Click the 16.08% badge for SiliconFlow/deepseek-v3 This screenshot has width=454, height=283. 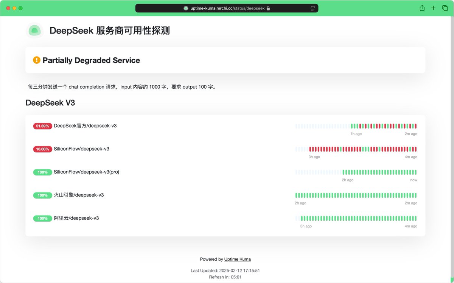pos(42,149)
